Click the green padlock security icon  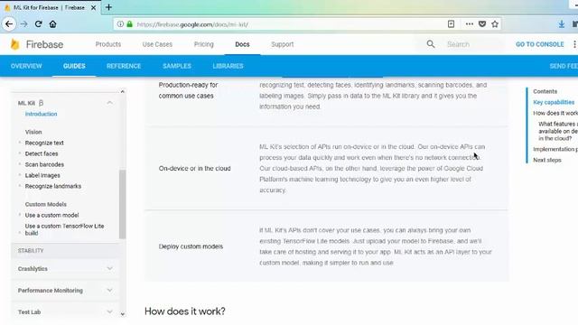(x=129, y=24)
